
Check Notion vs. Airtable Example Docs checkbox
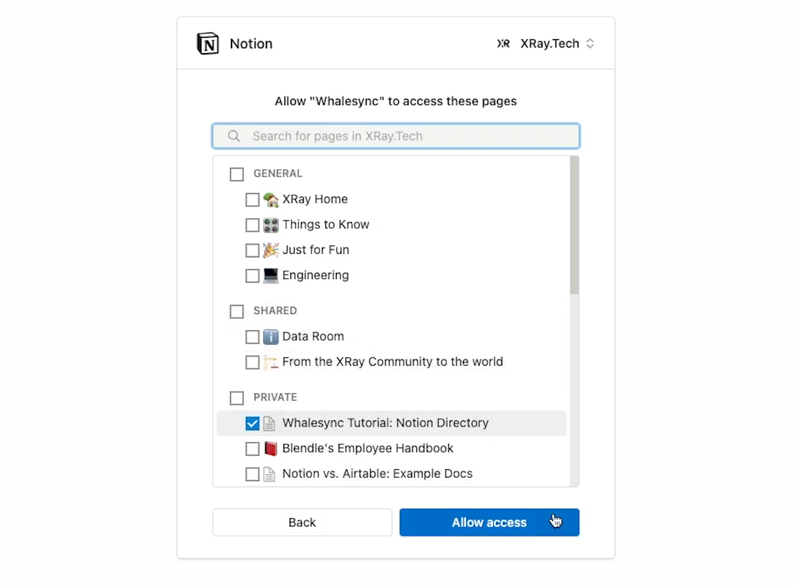(252, 474)
